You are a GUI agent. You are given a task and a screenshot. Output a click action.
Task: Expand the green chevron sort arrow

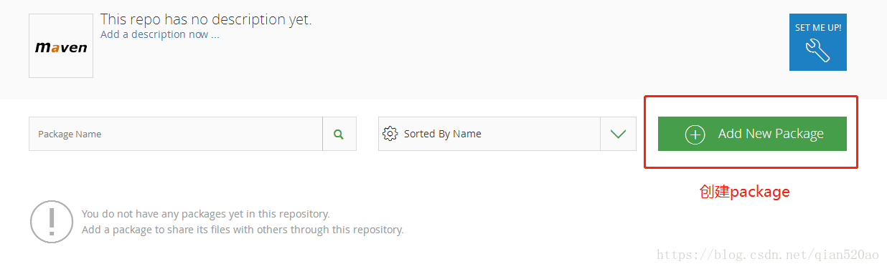(618, 134)
